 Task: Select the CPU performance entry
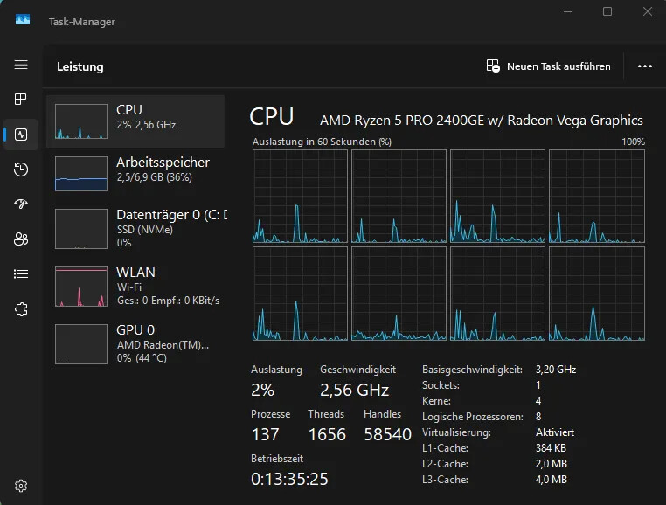pos(135,121)
